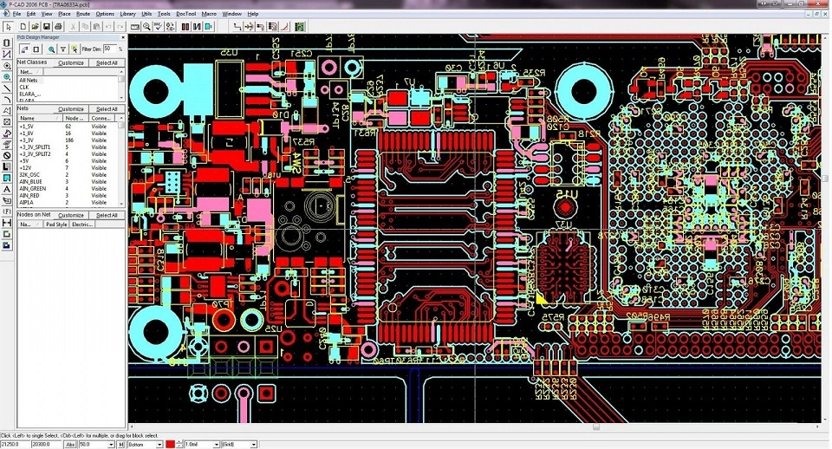This screenshot has height=449, width=832.
Task: Click the Y coordinate field 20300.0
Action: pyautogui.click(x=47, y=444)
